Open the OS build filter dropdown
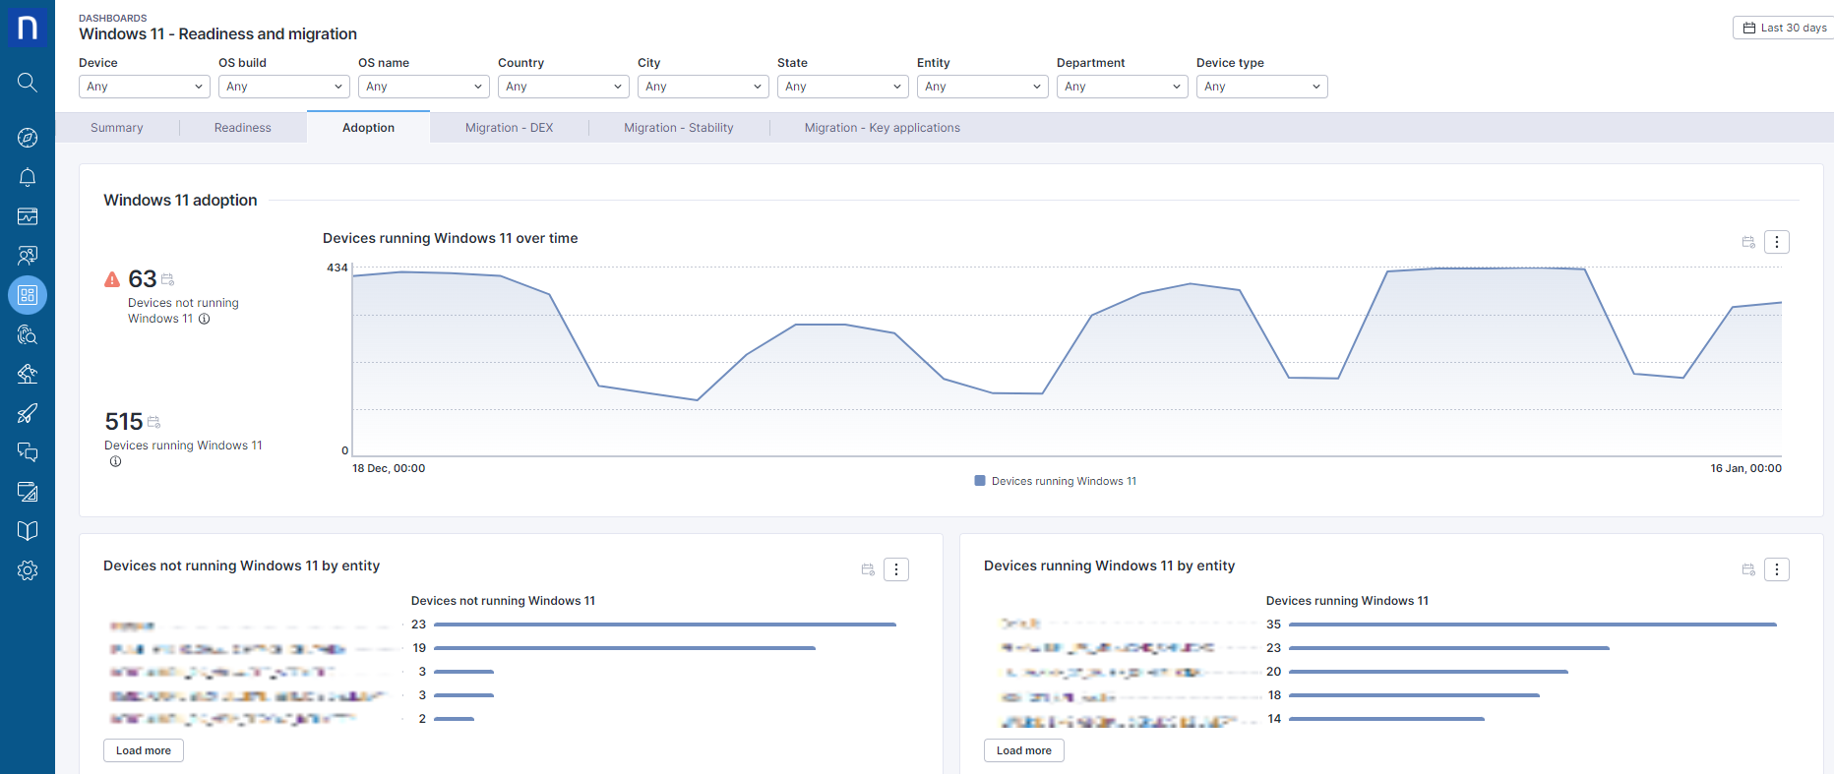1834x774 pixels. coord(284,87)
